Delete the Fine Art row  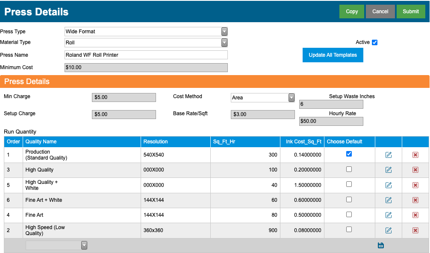click(x=415, y=215)
